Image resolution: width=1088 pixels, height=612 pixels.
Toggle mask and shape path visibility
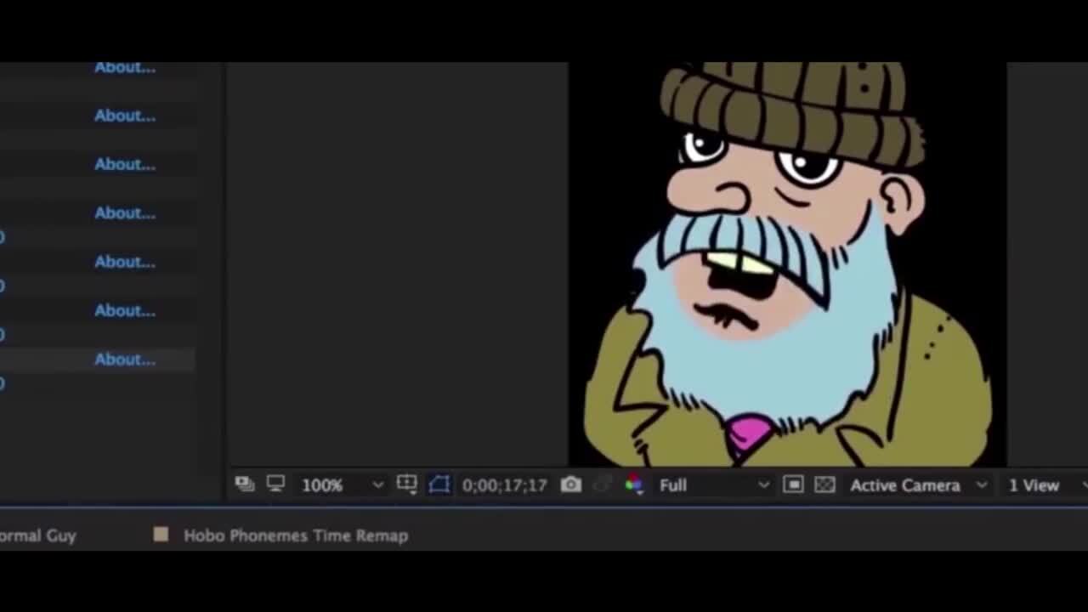click(x=439, y=484)
